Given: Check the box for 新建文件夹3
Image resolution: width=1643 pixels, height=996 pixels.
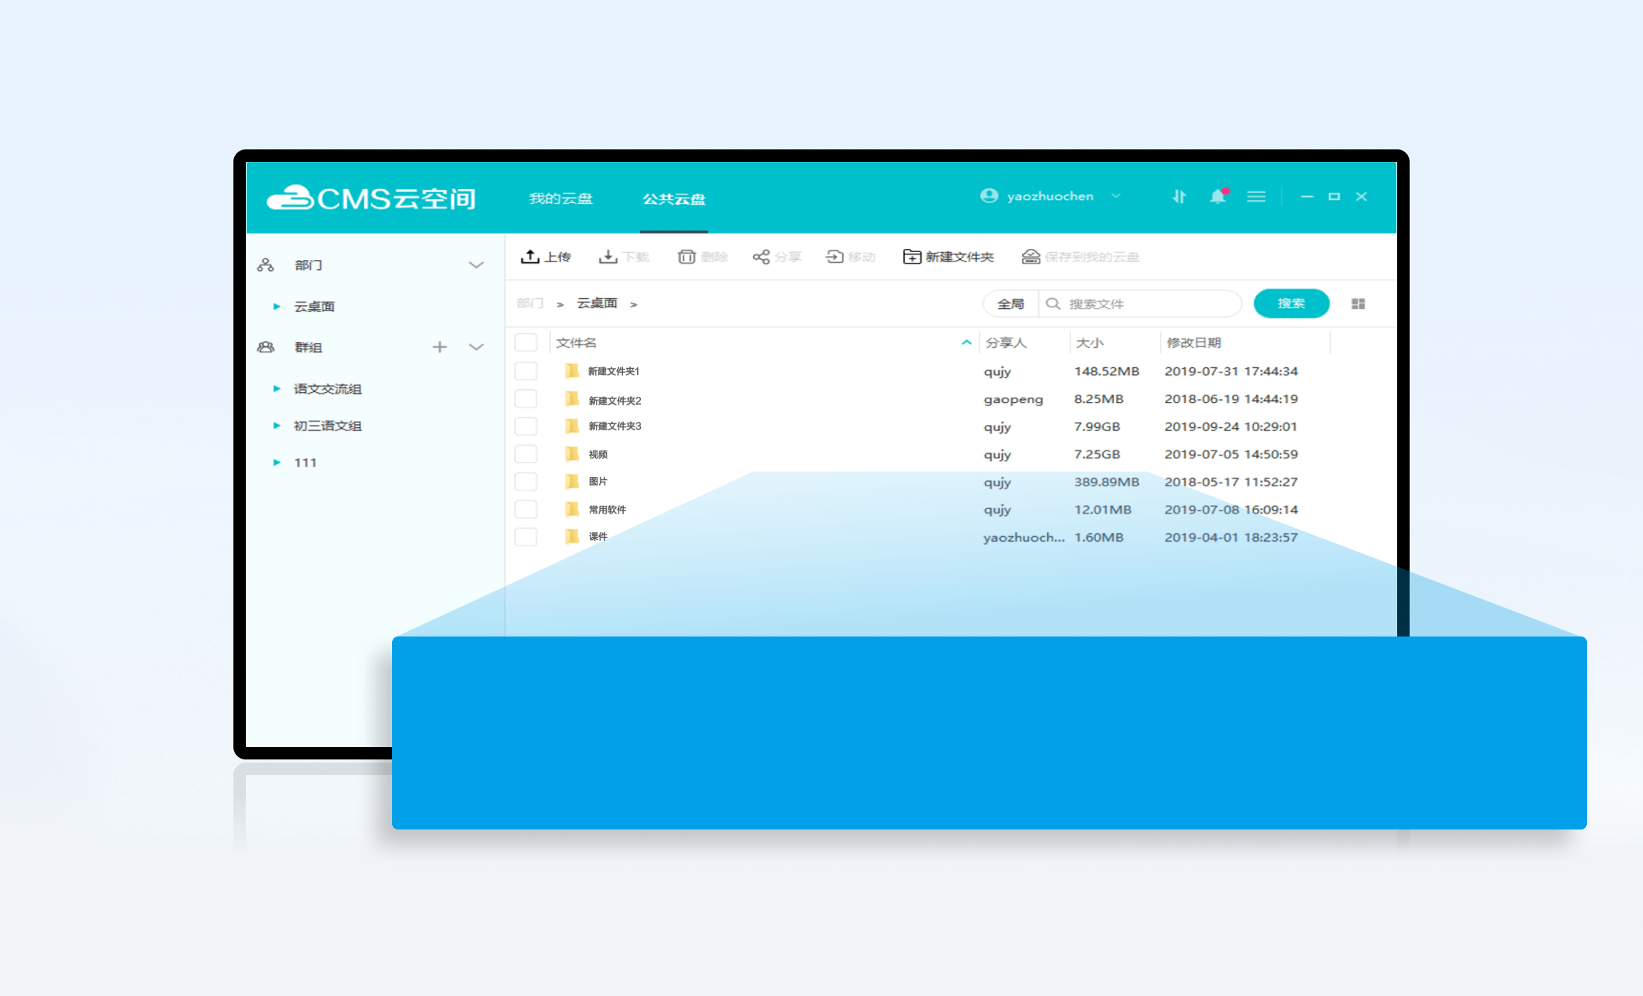Looking at the screenshot, I should point(526,426).
